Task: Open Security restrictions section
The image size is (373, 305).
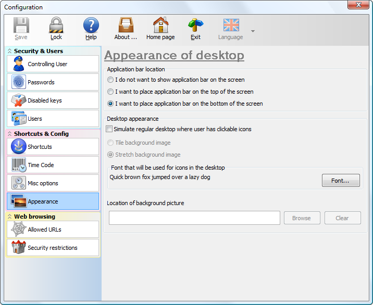Action: (53, 248)
